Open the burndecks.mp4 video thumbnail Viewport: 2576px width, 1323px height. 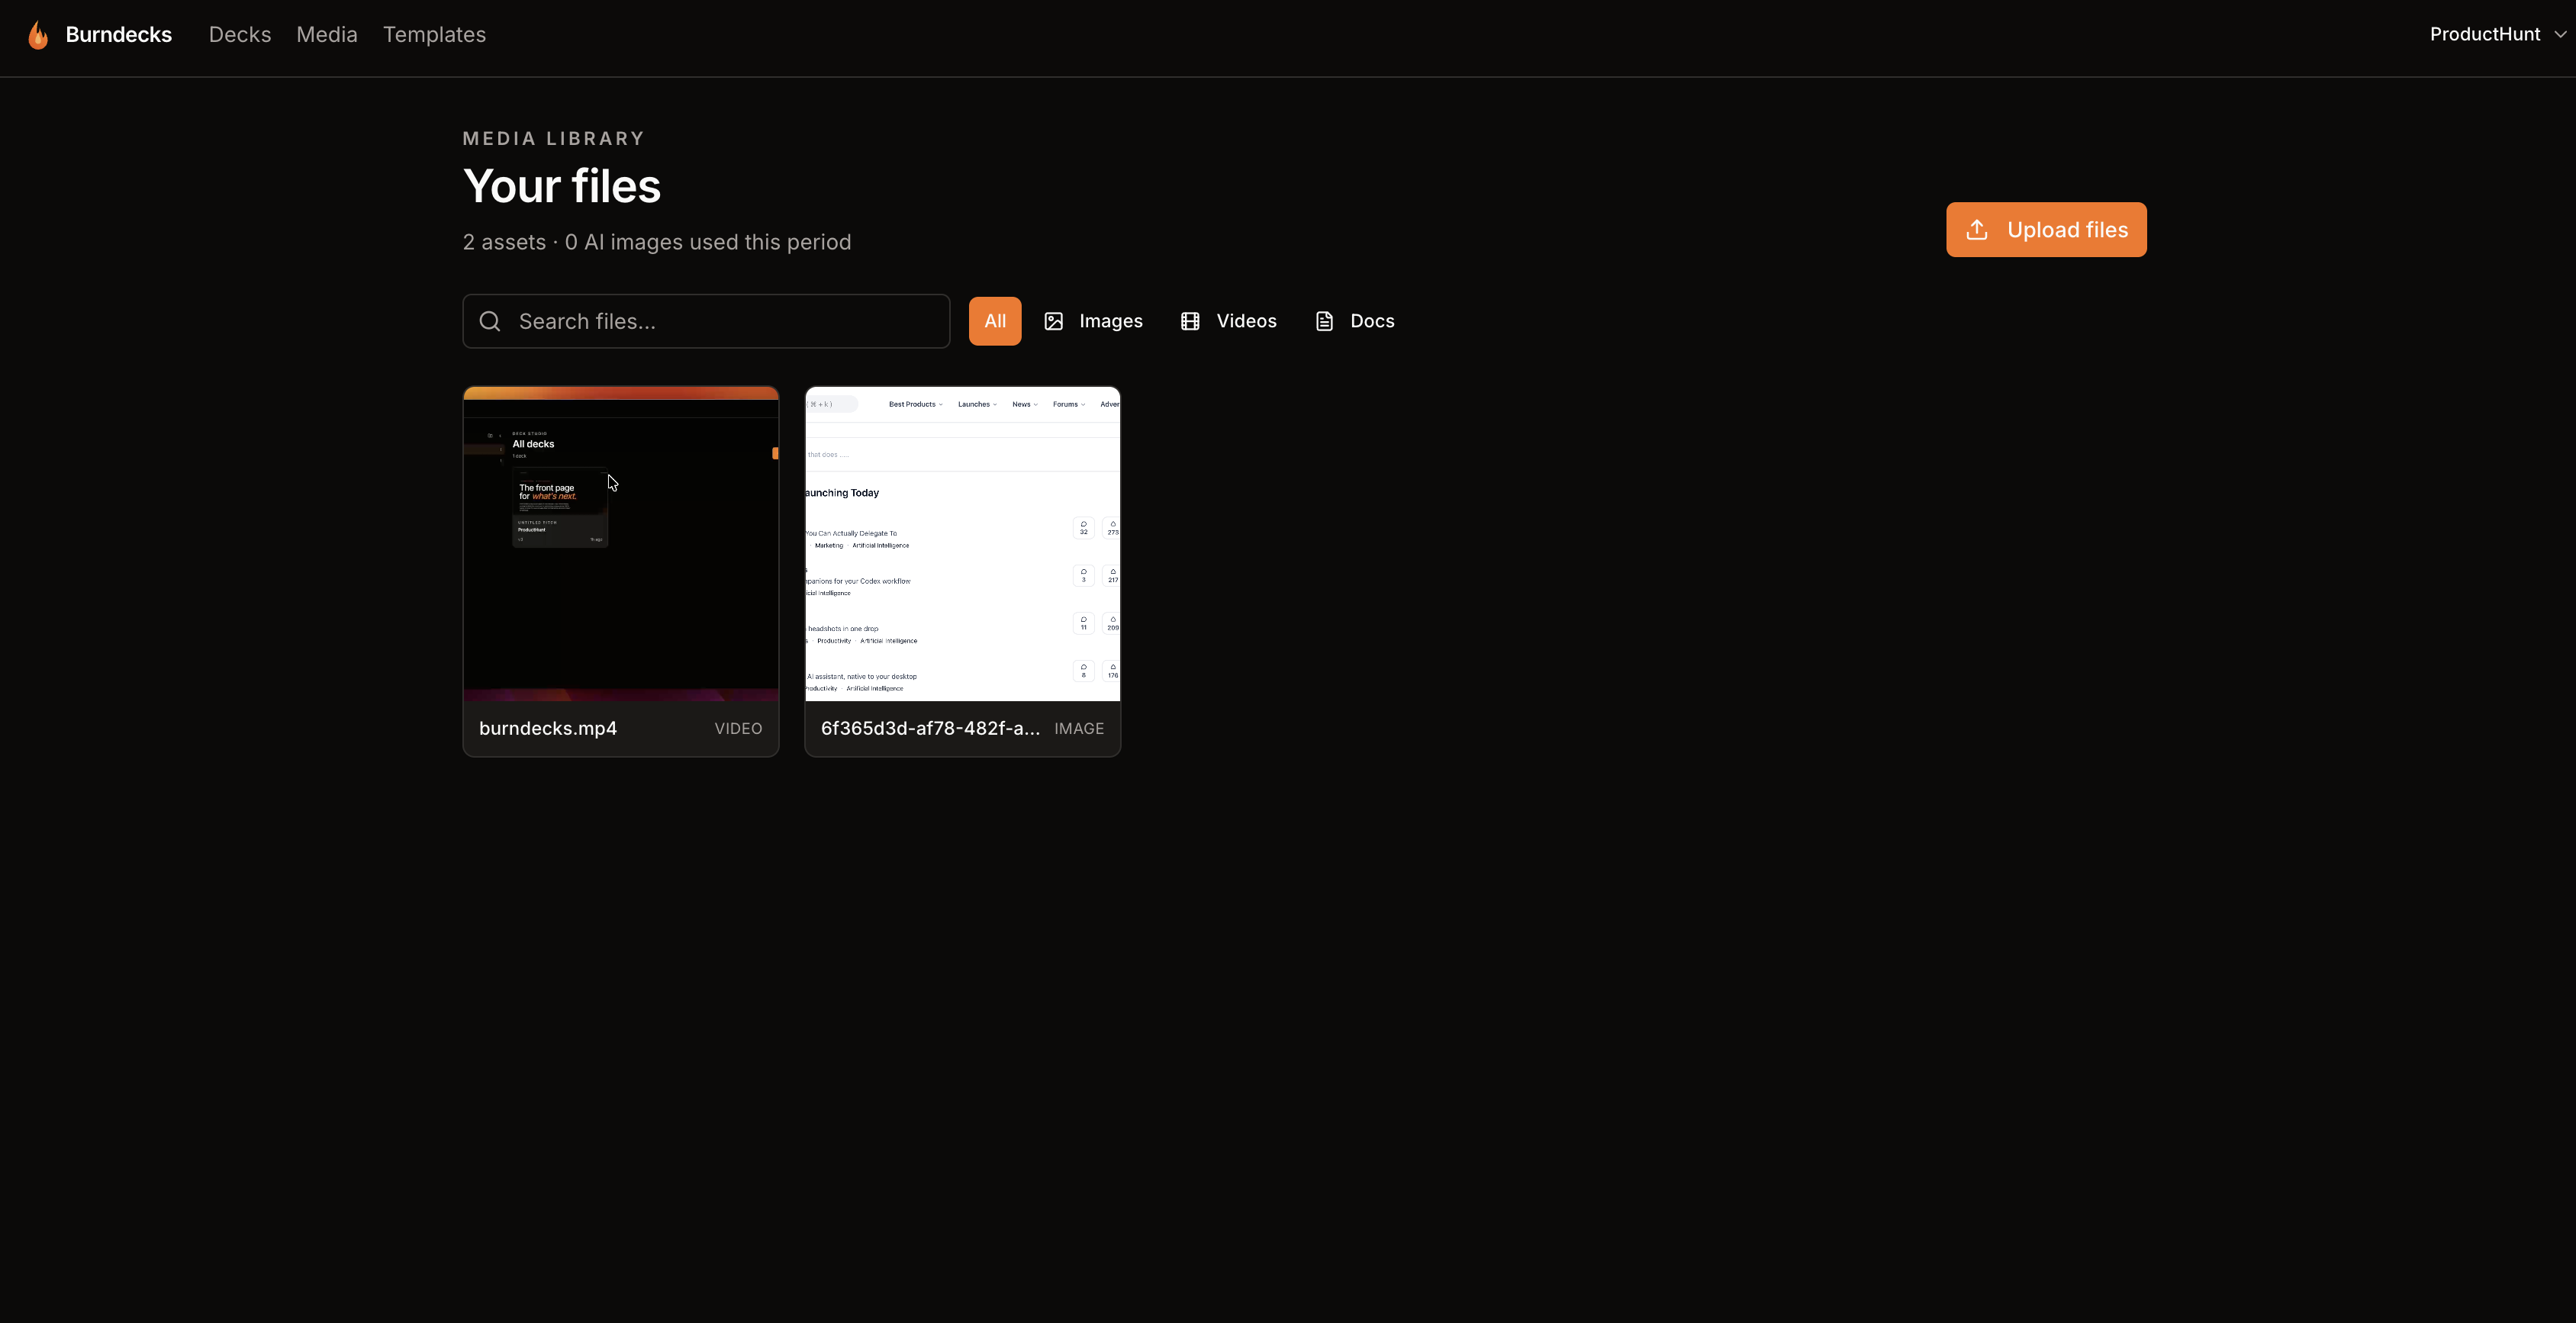(x=621, y=544)
